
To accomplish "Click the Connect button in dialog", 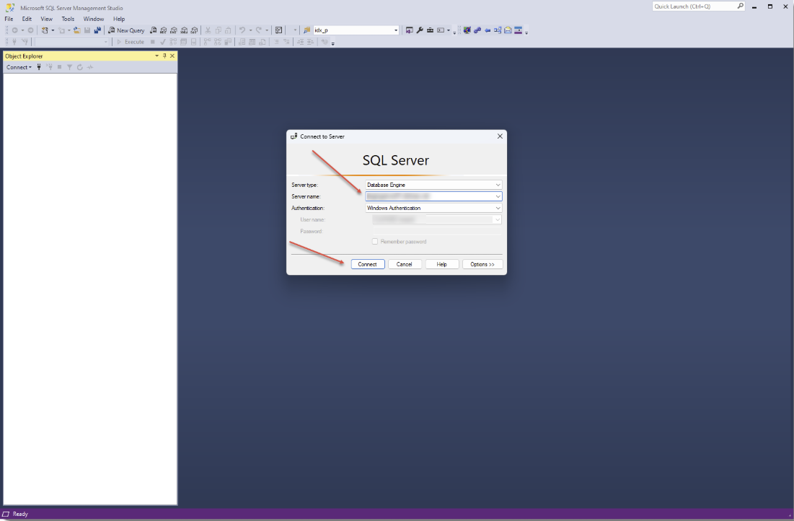I will click(x=368, y=265).
